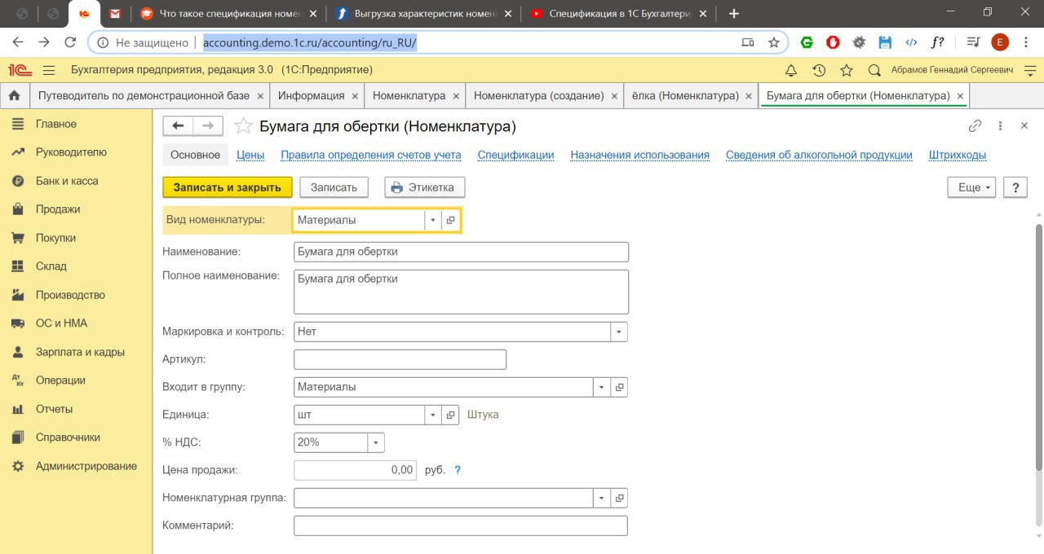Click the form forward arrow button
Image resolution: width=1044 pixels, height=554 pixels.
[208, 125]
